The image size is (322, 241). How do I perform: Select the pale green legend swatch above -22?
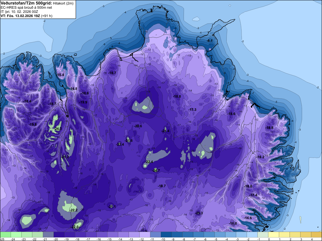38,235
